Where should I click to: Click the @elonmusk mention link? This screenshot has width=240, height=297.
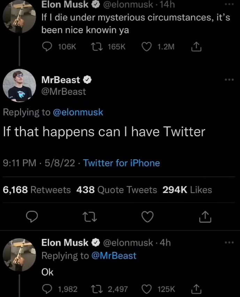(77, 112)
